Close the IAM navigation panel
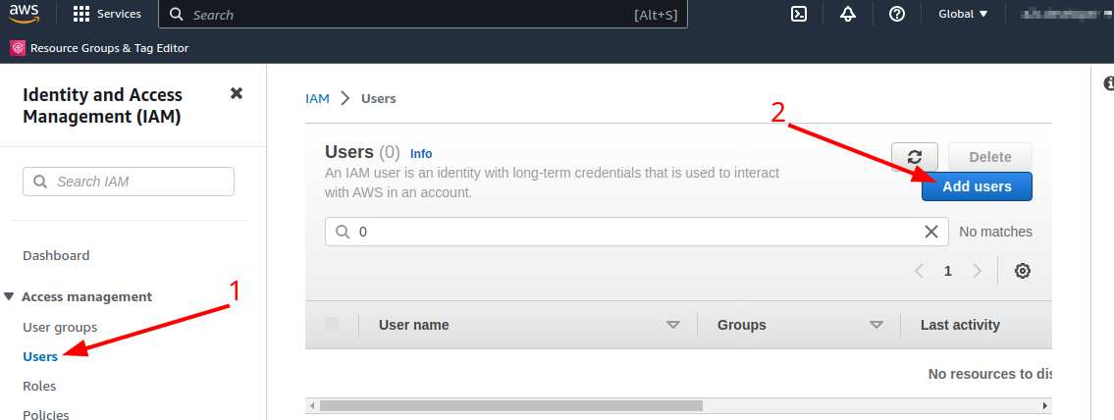 coord(237,94)
